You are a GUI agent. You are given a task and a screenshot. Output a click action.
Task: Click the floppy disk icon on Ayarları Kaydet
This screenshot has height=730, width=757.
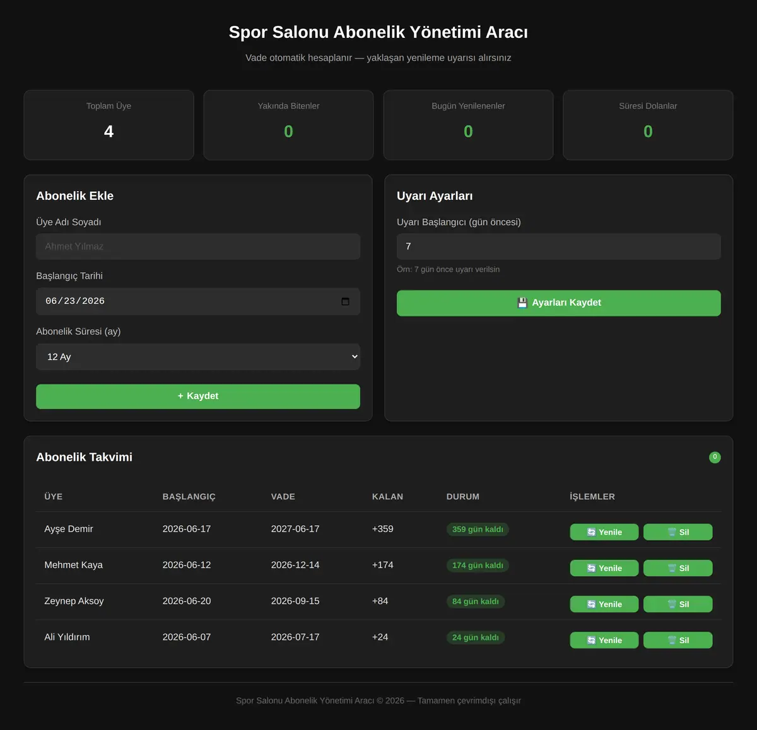tap(522, 303)
